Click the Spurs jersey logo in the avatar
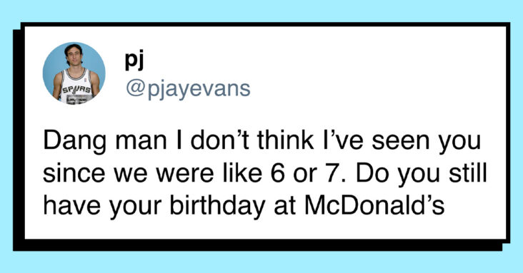 pyautogui.click(x=76, y=90)
